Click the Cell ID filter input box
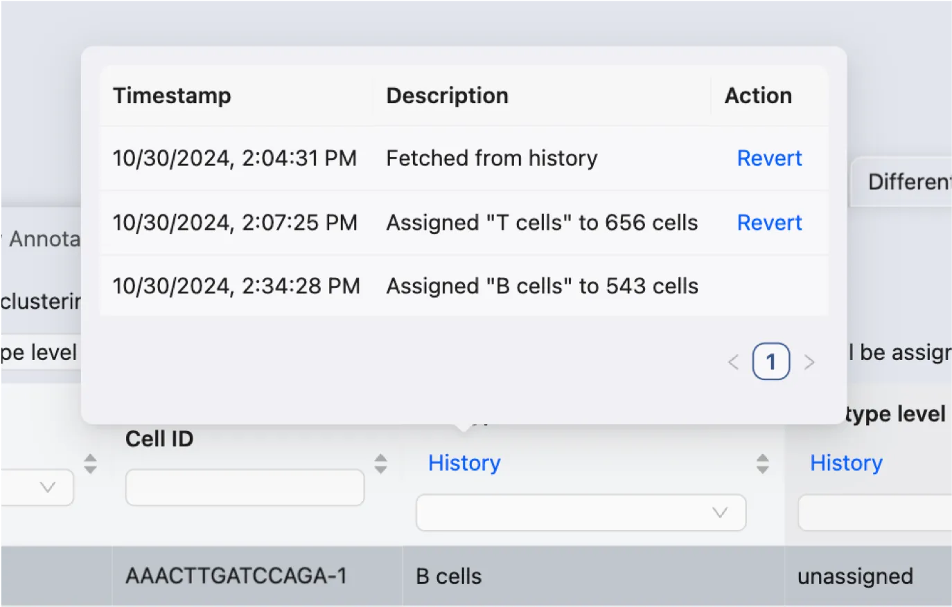Screen dimensions: 952x607 pyautogui.click(x=245, y=488)
